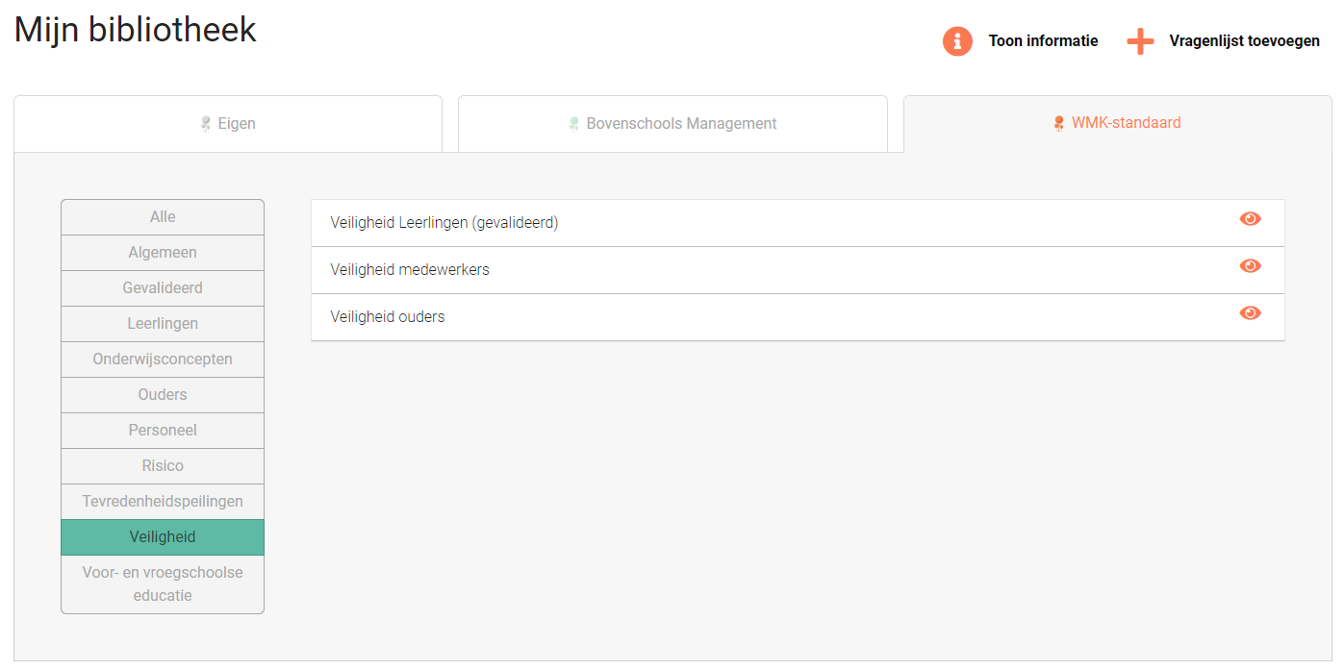Click eye icon next to Veiligheid ouders

[x=1250, y=313]
